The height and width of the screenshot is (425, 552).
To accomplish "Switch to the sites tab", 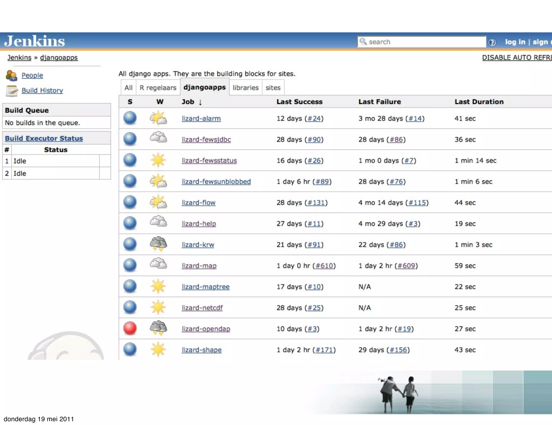I will click(x=273, y=88).
